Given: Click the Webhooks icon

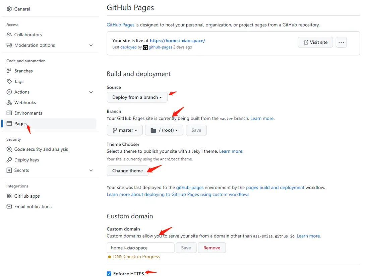Looking at the screenshot, I should click(9, 102).
